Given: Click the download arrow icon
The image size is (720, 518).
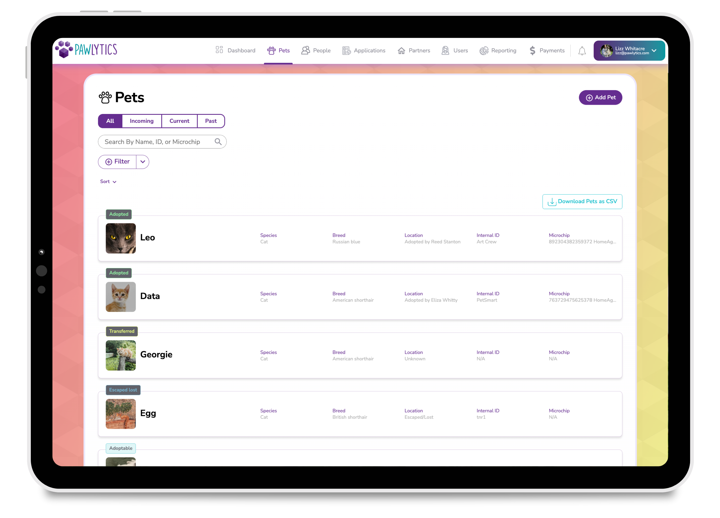Looking at the screenshot, I should [x=552, y=202].
